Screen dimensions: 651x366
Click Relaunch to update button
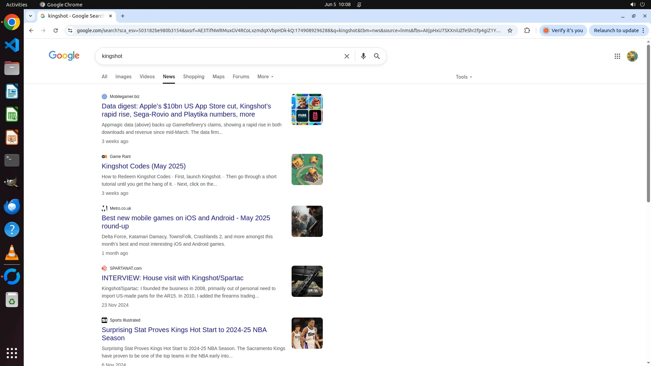tap(616, 30)
